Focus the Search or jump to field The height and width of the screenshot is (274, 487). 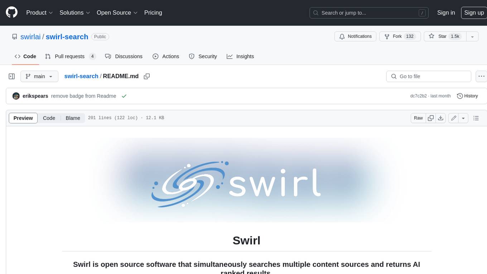tap(369, 13)
